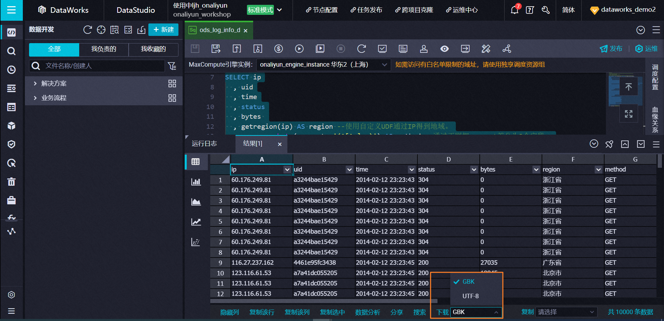The height and width of the screenshot is (321, 664).
Task: Open the notification bell icon
Action: [514, 10]
